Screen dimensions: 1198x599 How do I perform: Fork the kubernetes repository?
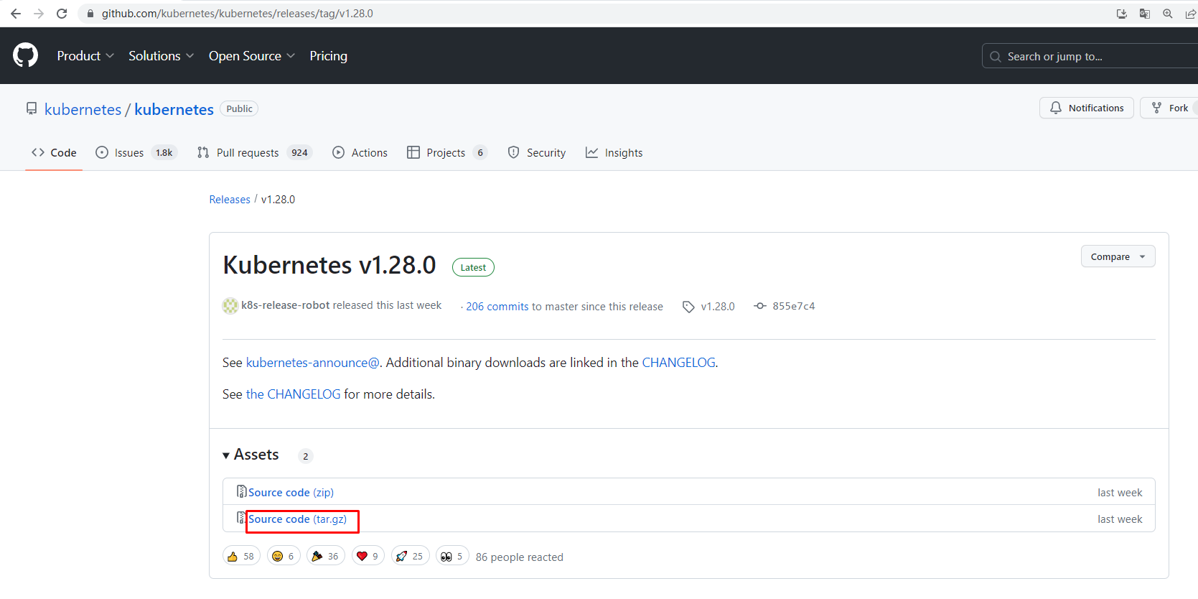(1170, 108)
